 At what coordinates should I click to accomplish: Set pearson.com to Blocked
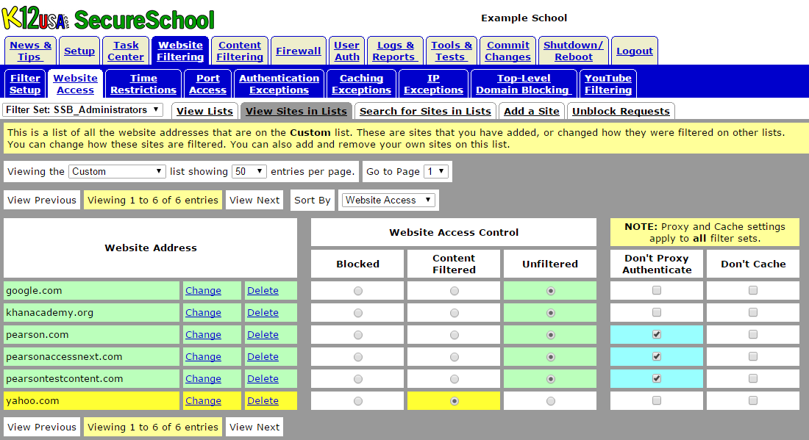click(357, 336)
